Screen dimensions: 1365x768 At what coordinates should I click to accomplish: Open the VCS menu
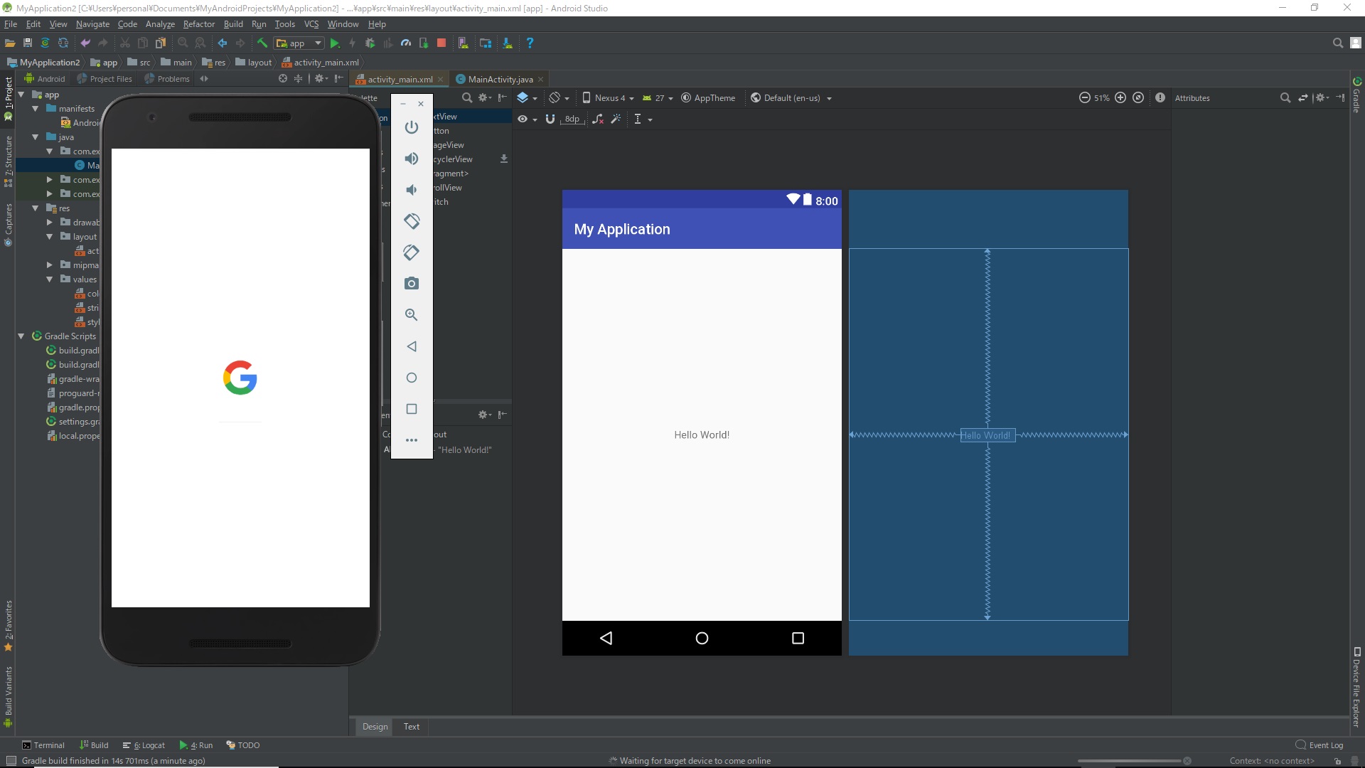311,24
